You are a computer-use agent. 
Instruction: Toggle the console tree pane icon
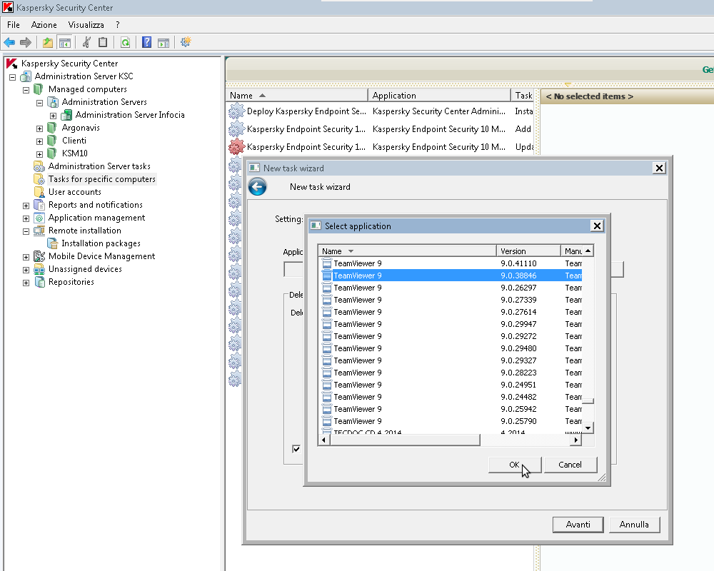coord(65,42)
